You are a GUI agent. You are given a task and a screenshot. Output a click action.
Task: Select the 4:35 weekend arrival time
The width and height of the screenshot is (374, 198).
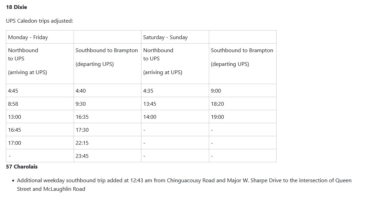coord(148,91)
